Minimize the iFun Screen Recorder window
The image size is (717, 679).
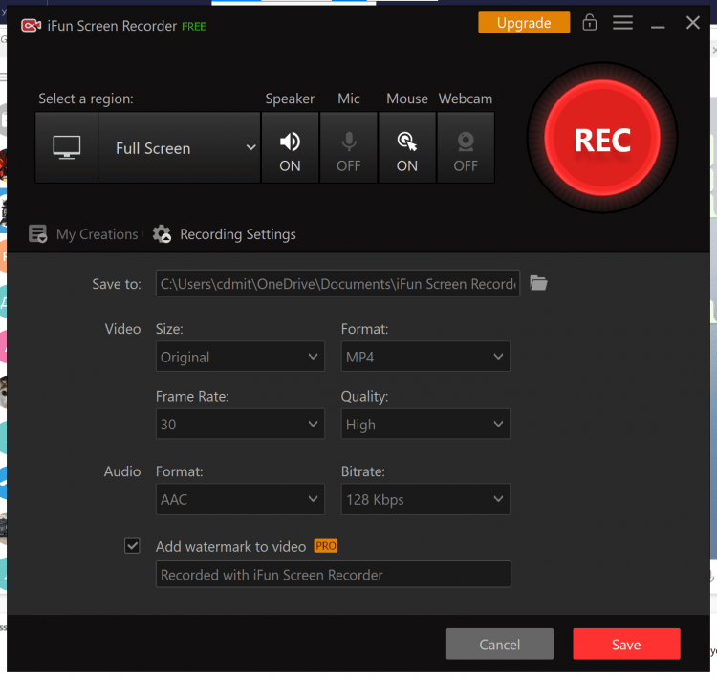[658, 27]
